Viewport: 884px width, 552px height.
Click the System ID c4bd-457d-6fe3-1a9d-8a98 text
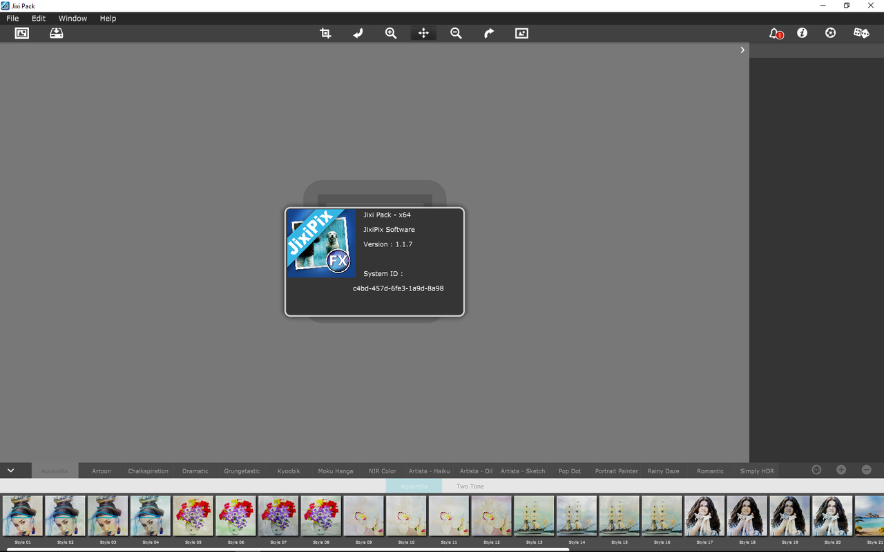pos(398,288)
